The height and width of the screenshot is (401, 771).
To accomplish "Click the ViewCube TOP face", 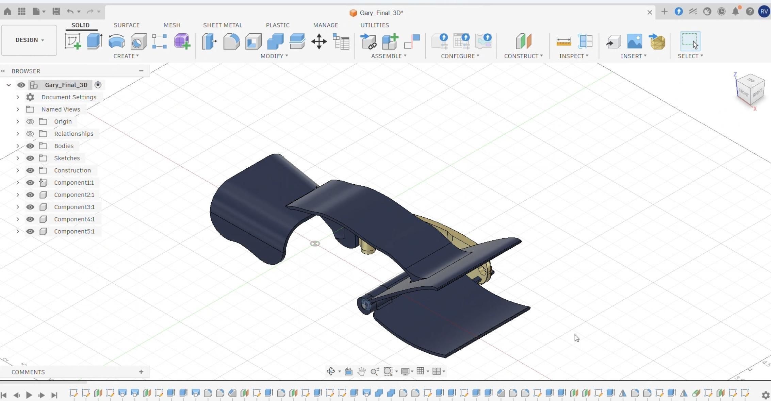I will pyautogui.click(x=751, y=80).
